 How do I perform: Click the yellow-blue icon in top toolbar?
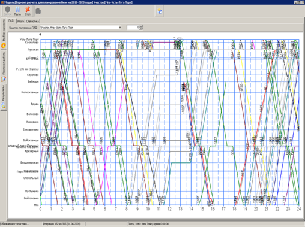pos(160,11)
